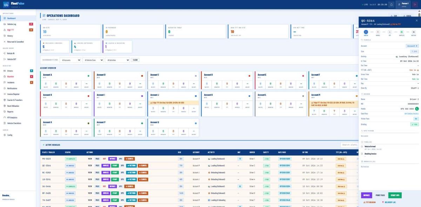Click the OPS step circle in panel
The height and width of the screenshot is (207, 421).
390,32
